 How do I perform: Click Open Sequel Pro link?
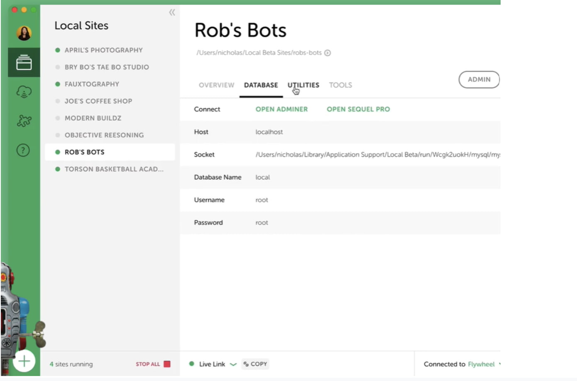coord(358,109)
